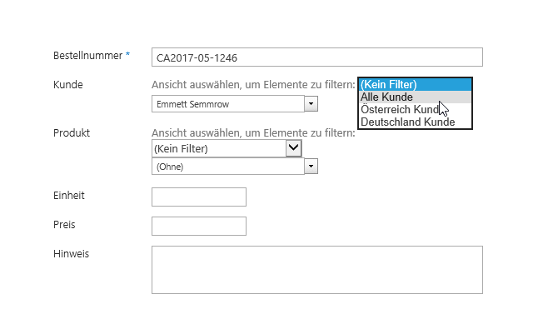Focus the Einheit input field

(199, 197)
